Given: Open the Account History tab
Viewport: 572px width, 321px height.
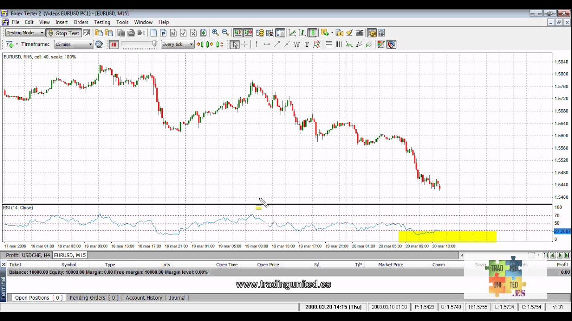Looking at the screenshot, I should coord(144,297).
